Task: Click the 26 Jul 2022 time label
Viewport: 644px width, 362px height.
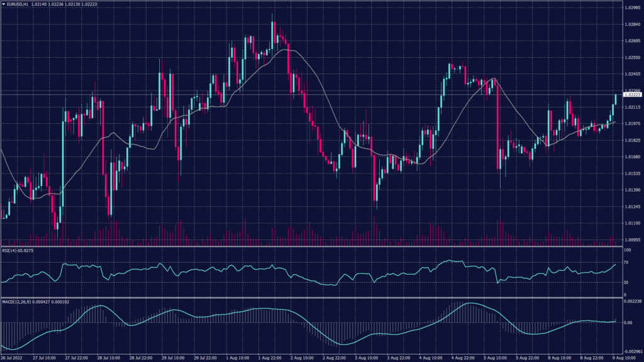Action: click(x=13, y=358)
